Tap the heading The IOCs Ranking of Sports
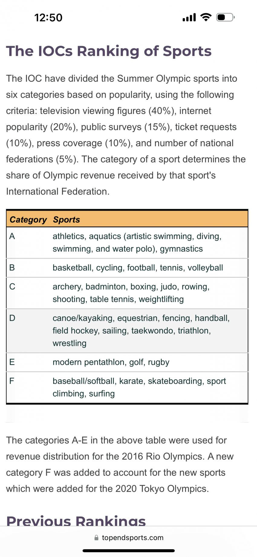257x557 pixels. click(109, 51)
